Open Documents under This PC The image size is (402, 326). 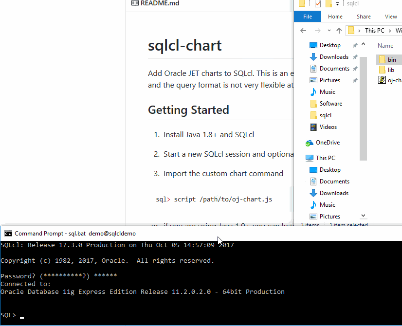[x=334, y=181]
